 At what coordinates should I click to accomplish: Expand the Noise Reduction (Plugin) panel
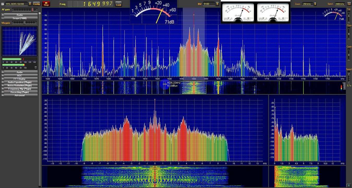[20, 85]
